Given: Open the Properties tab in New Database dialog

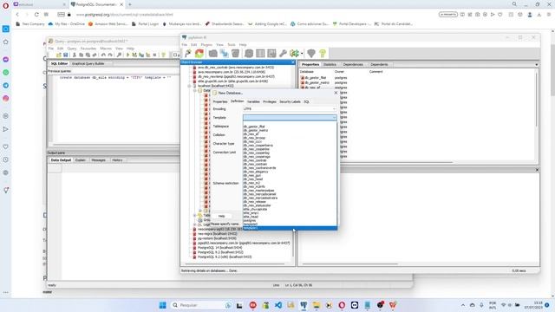Looking at the screenshot, I should click(219, 101).
